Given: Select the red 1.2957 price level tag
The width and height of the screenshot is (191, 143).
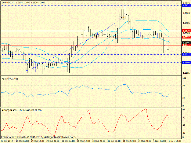Looking at the screenshot, I should click(x=186, y=37).
